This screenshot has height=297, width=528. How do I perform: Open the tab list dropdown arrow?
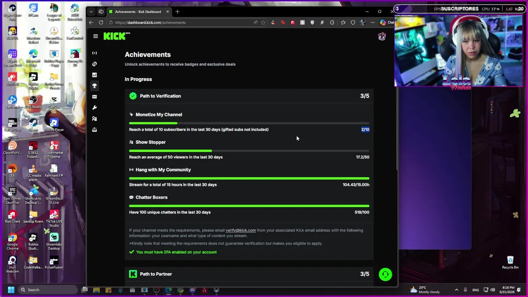click(x=91, y=12)
